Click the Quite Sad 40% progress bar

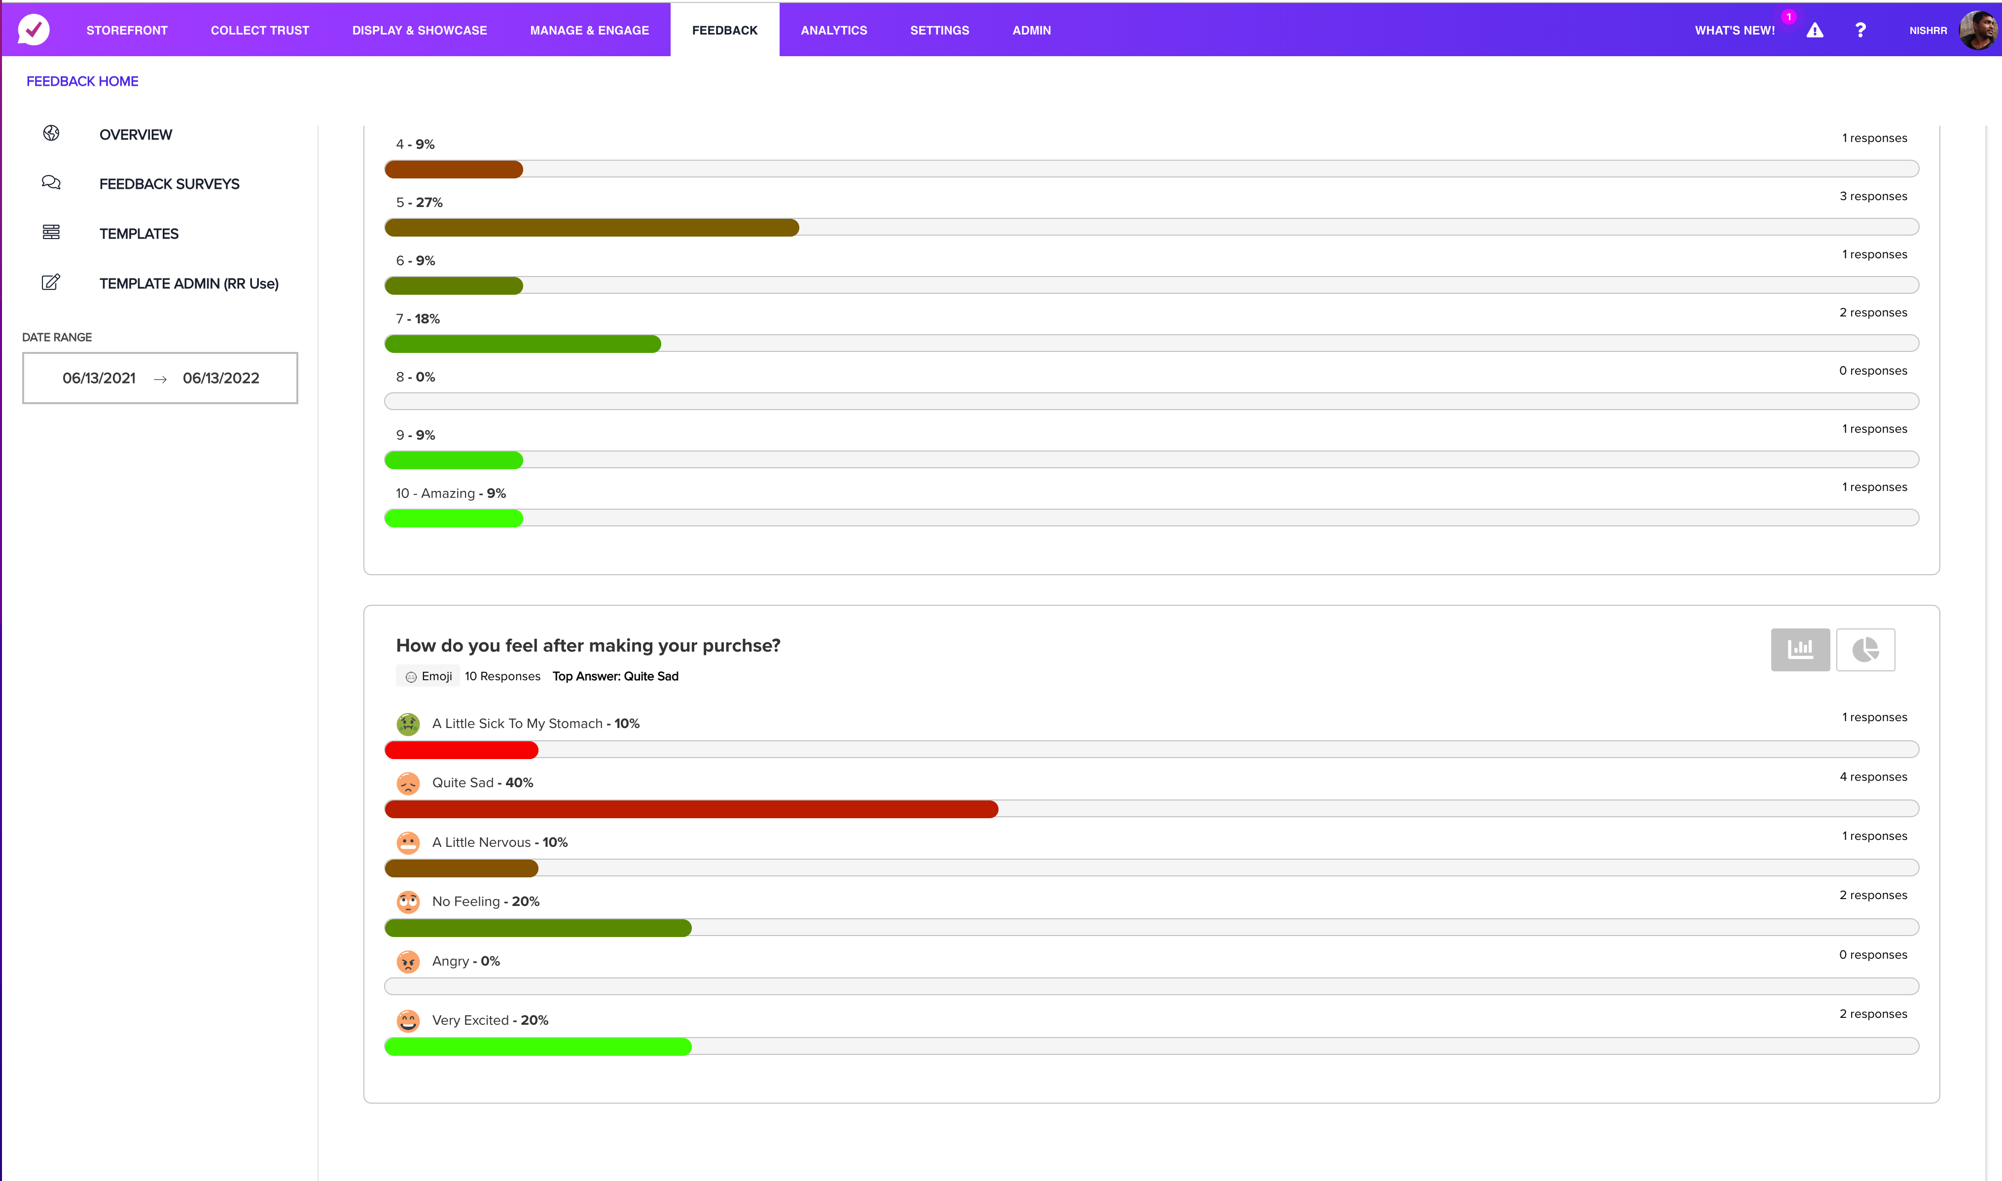tap(1151, 808)
